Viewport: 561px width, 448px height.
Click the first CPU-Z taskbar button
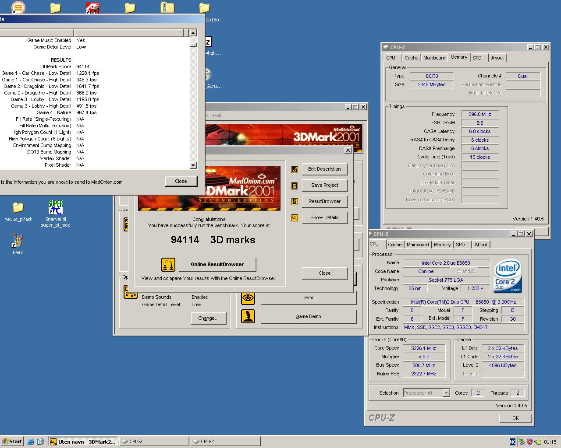coord(154,442)
